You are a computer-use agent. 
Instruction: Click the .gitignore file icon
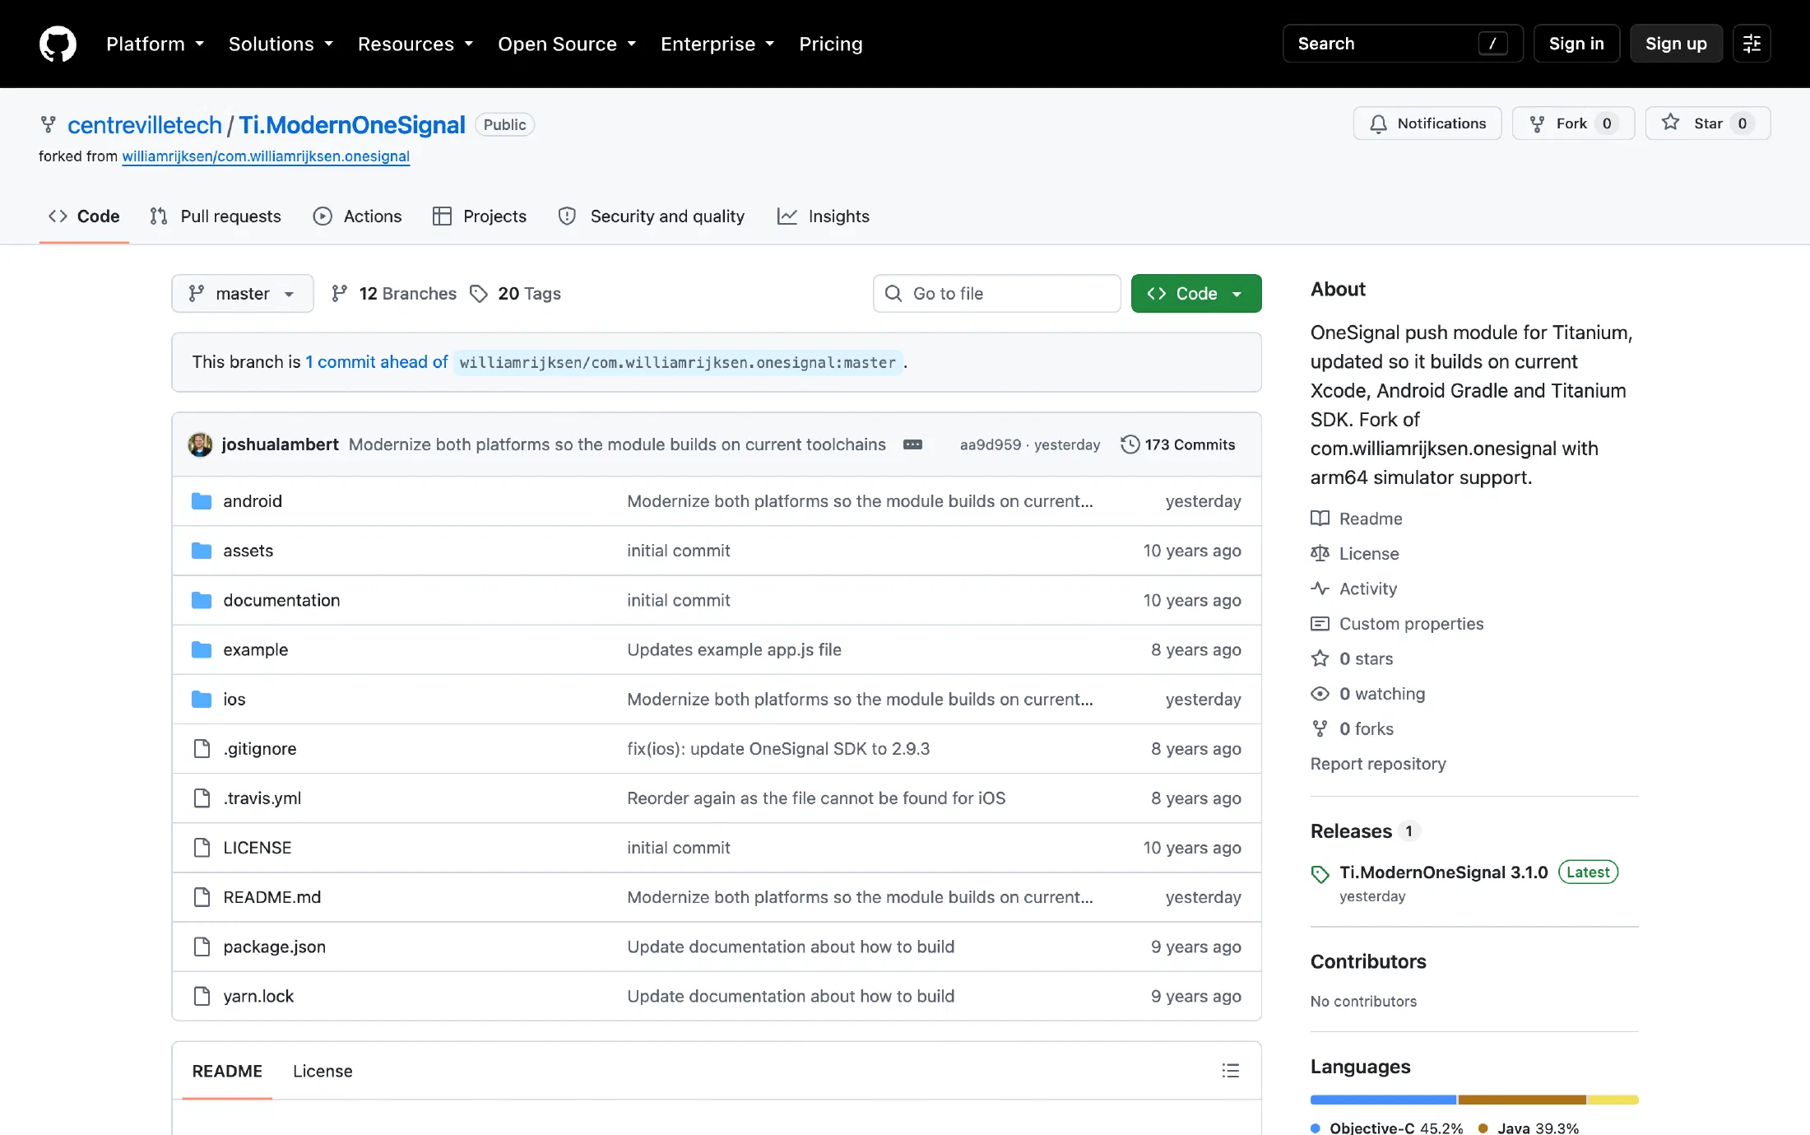[x=202, y=748]
